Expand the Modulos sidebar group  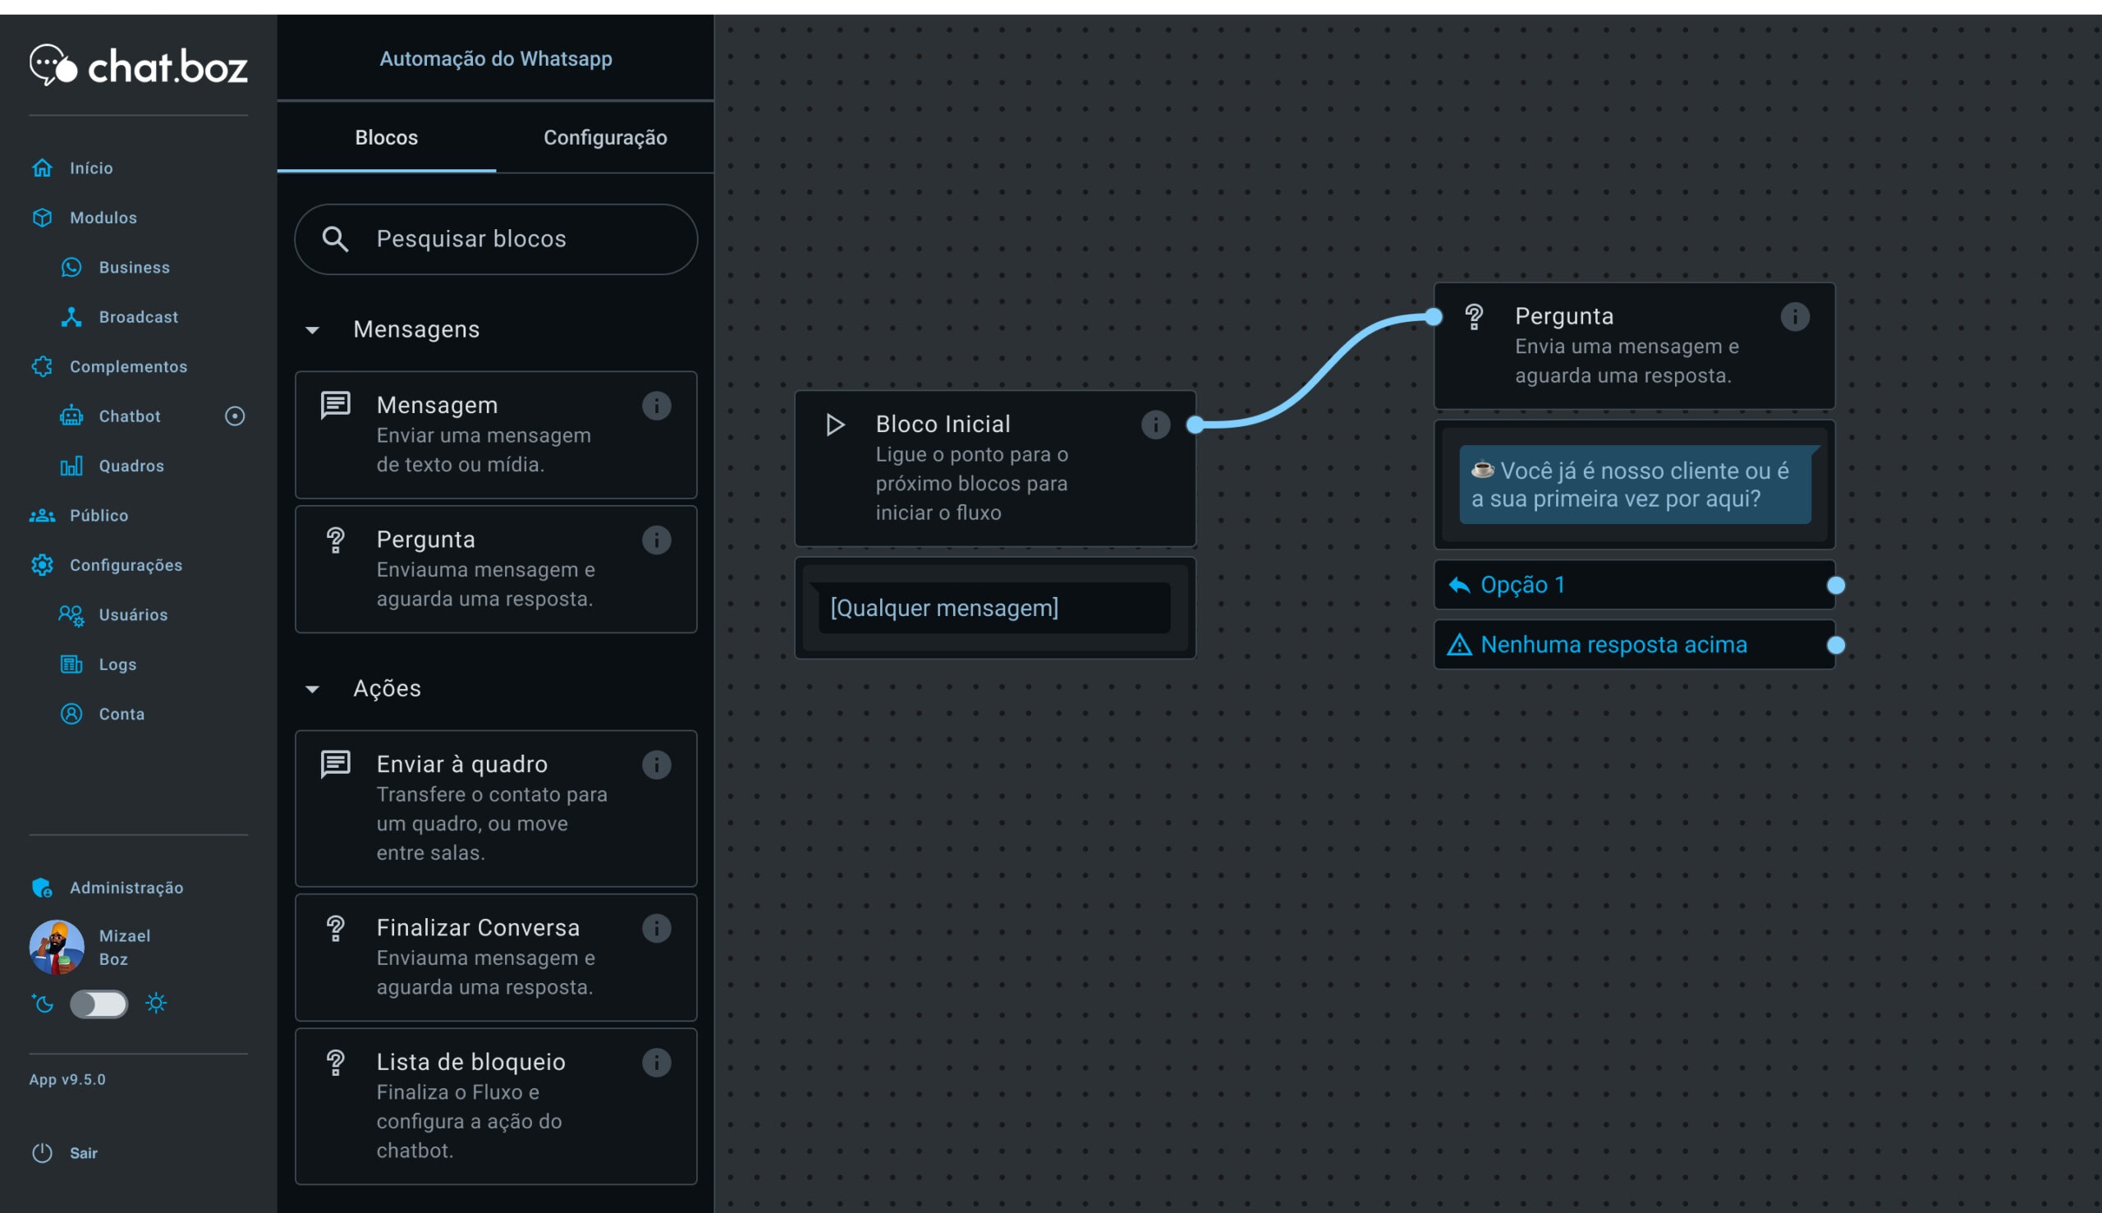(103, 218)
